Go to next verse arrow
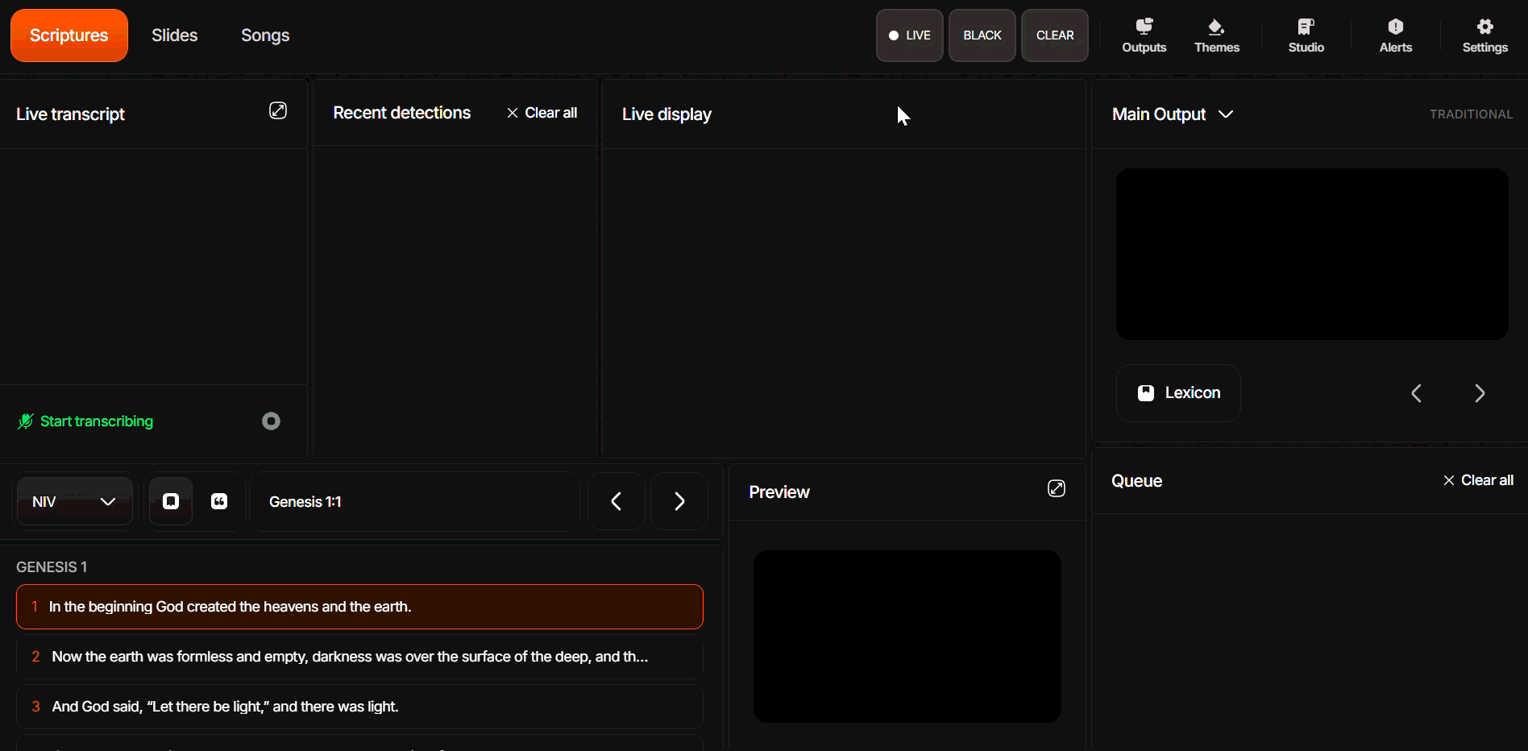Screen dimensions: 1528x751 (x=679, y=501)
